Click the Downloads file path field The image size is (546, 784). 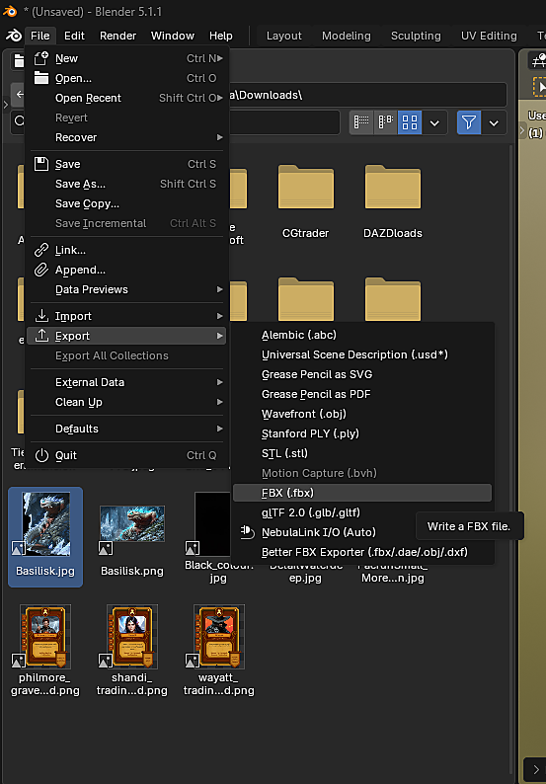[368, 95]
